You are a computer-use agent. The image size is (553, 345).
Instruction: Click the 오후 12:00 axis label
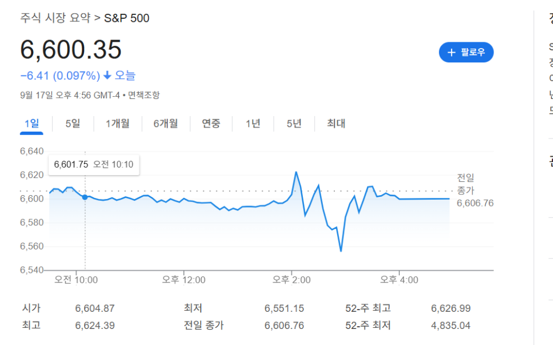pyautogui.click(x=184, y=280)
